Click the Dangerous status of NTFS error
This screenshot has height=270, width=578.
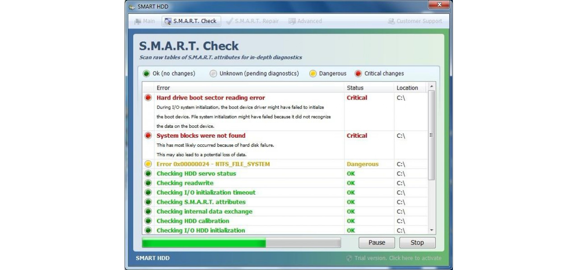pos(363,164)
